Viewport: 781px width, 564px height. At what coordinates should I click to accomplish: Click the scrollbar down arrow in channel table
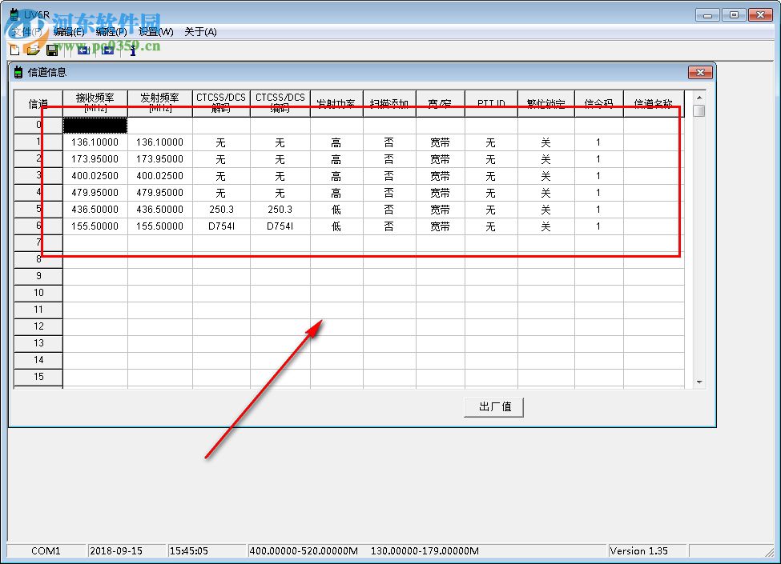point(699,382)
